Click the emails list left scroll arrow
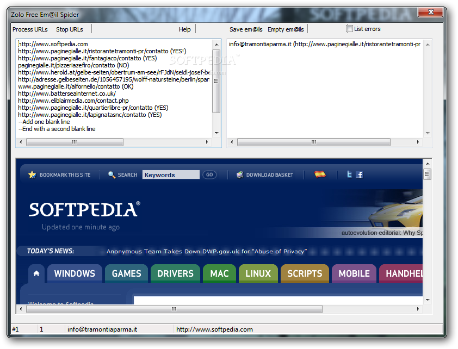Image resolution: width=458 pixels, height=349 pixels. 232,142
